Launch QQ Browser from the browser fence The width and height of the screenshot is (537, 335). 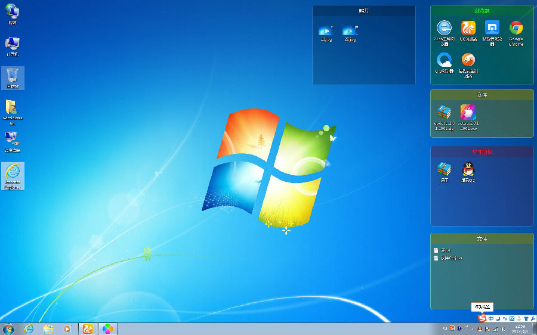[x=444, y=63]
